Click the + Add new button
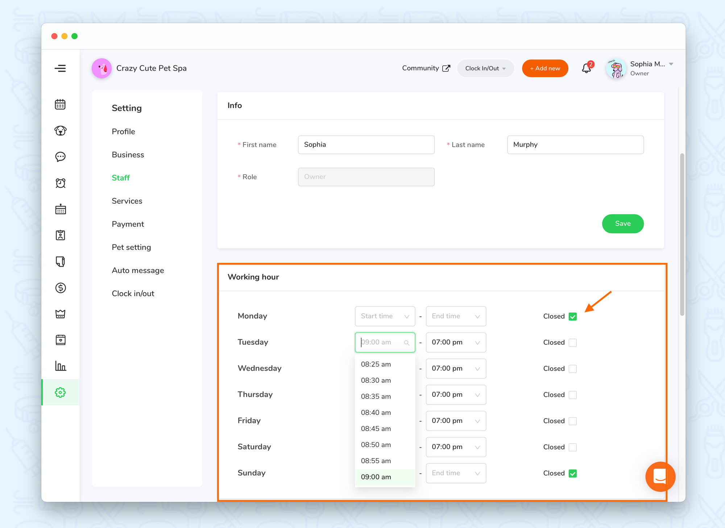 [x=545, y=68]
